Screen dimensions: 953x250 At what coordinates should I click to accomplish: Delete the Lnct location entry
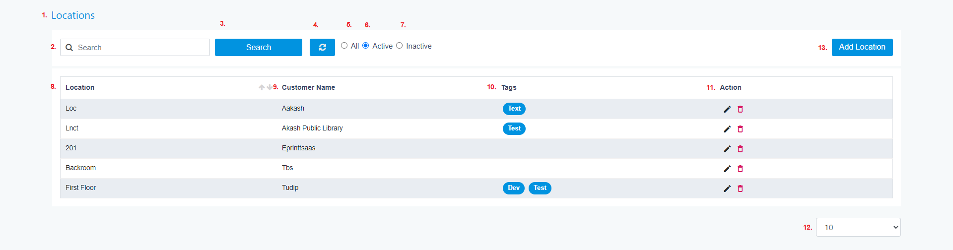tap(740, 129)
